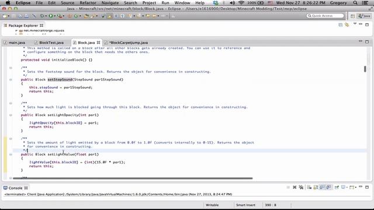This screenshot has height=210, width=374.
Task: Open dropdown beside New Java Class icon
Action: pyautogui.click(x=80, y=16)
